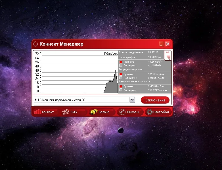Click the Текущая скорость heading
Viewport: 222px width, 170px height.
[x=130, y=69]
